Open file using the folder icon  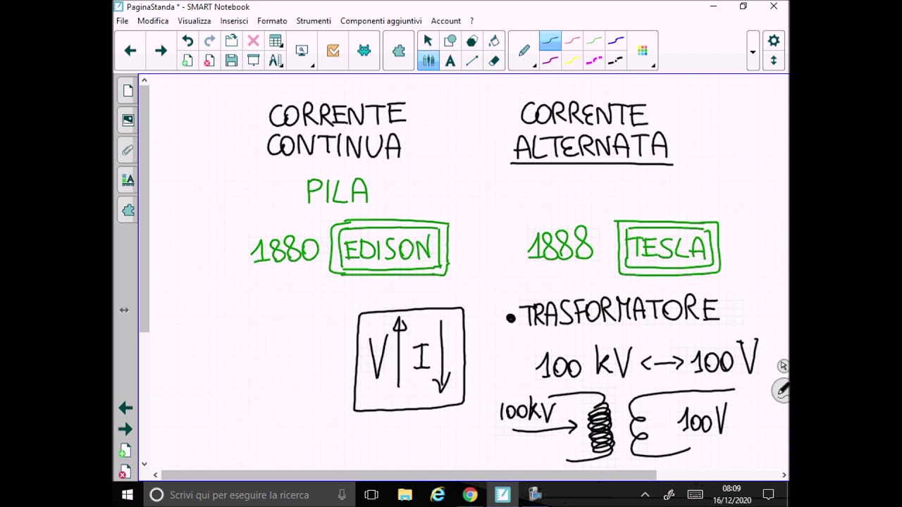pos(231,41)
